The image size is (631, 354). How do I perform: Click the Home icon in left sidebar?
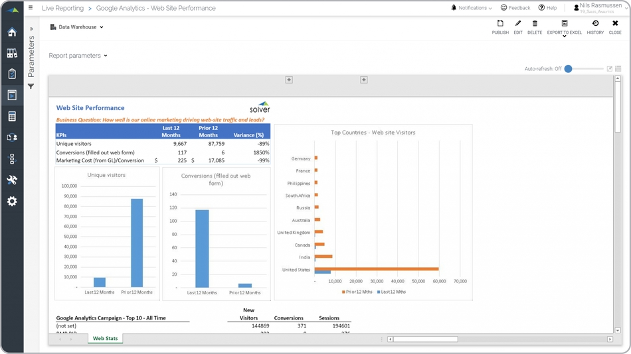12,32
